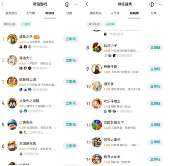
Task: Select the 腾讯手游 filter chip on the left screen
Action: tap(10, 24)
